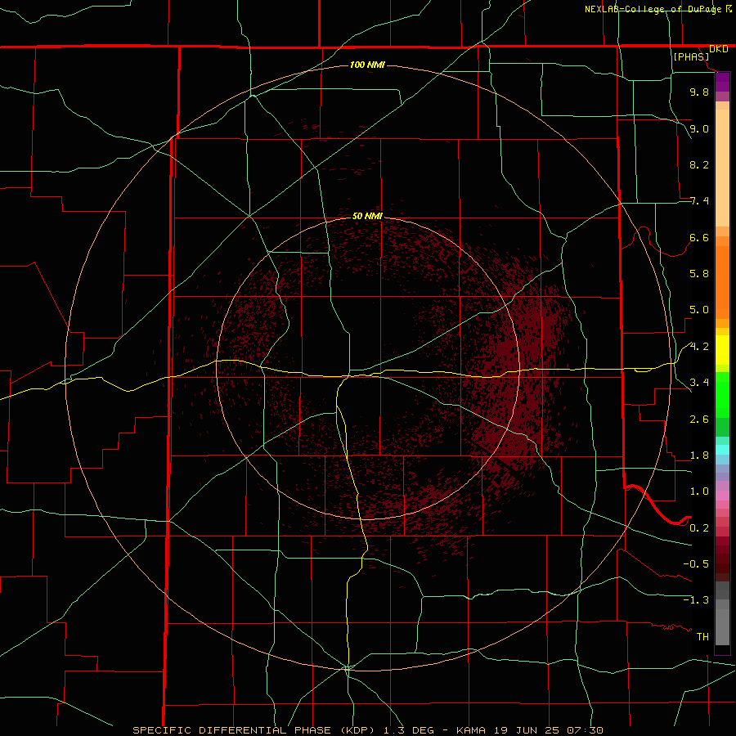Click the 6.6 scale value
The image size is (736, 736).
point(699,237)
